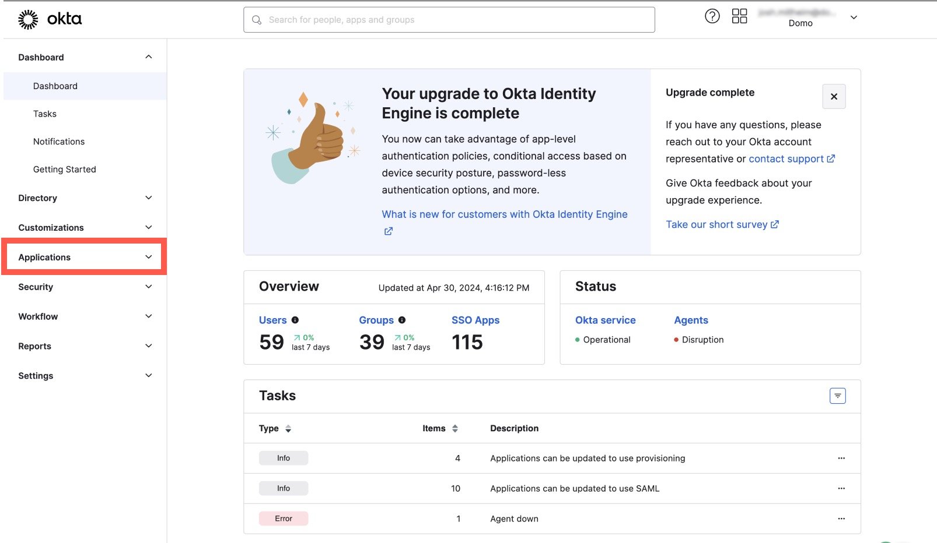
Task: Sort tasks by Items column arrows
Action: (x=455, y=429)
